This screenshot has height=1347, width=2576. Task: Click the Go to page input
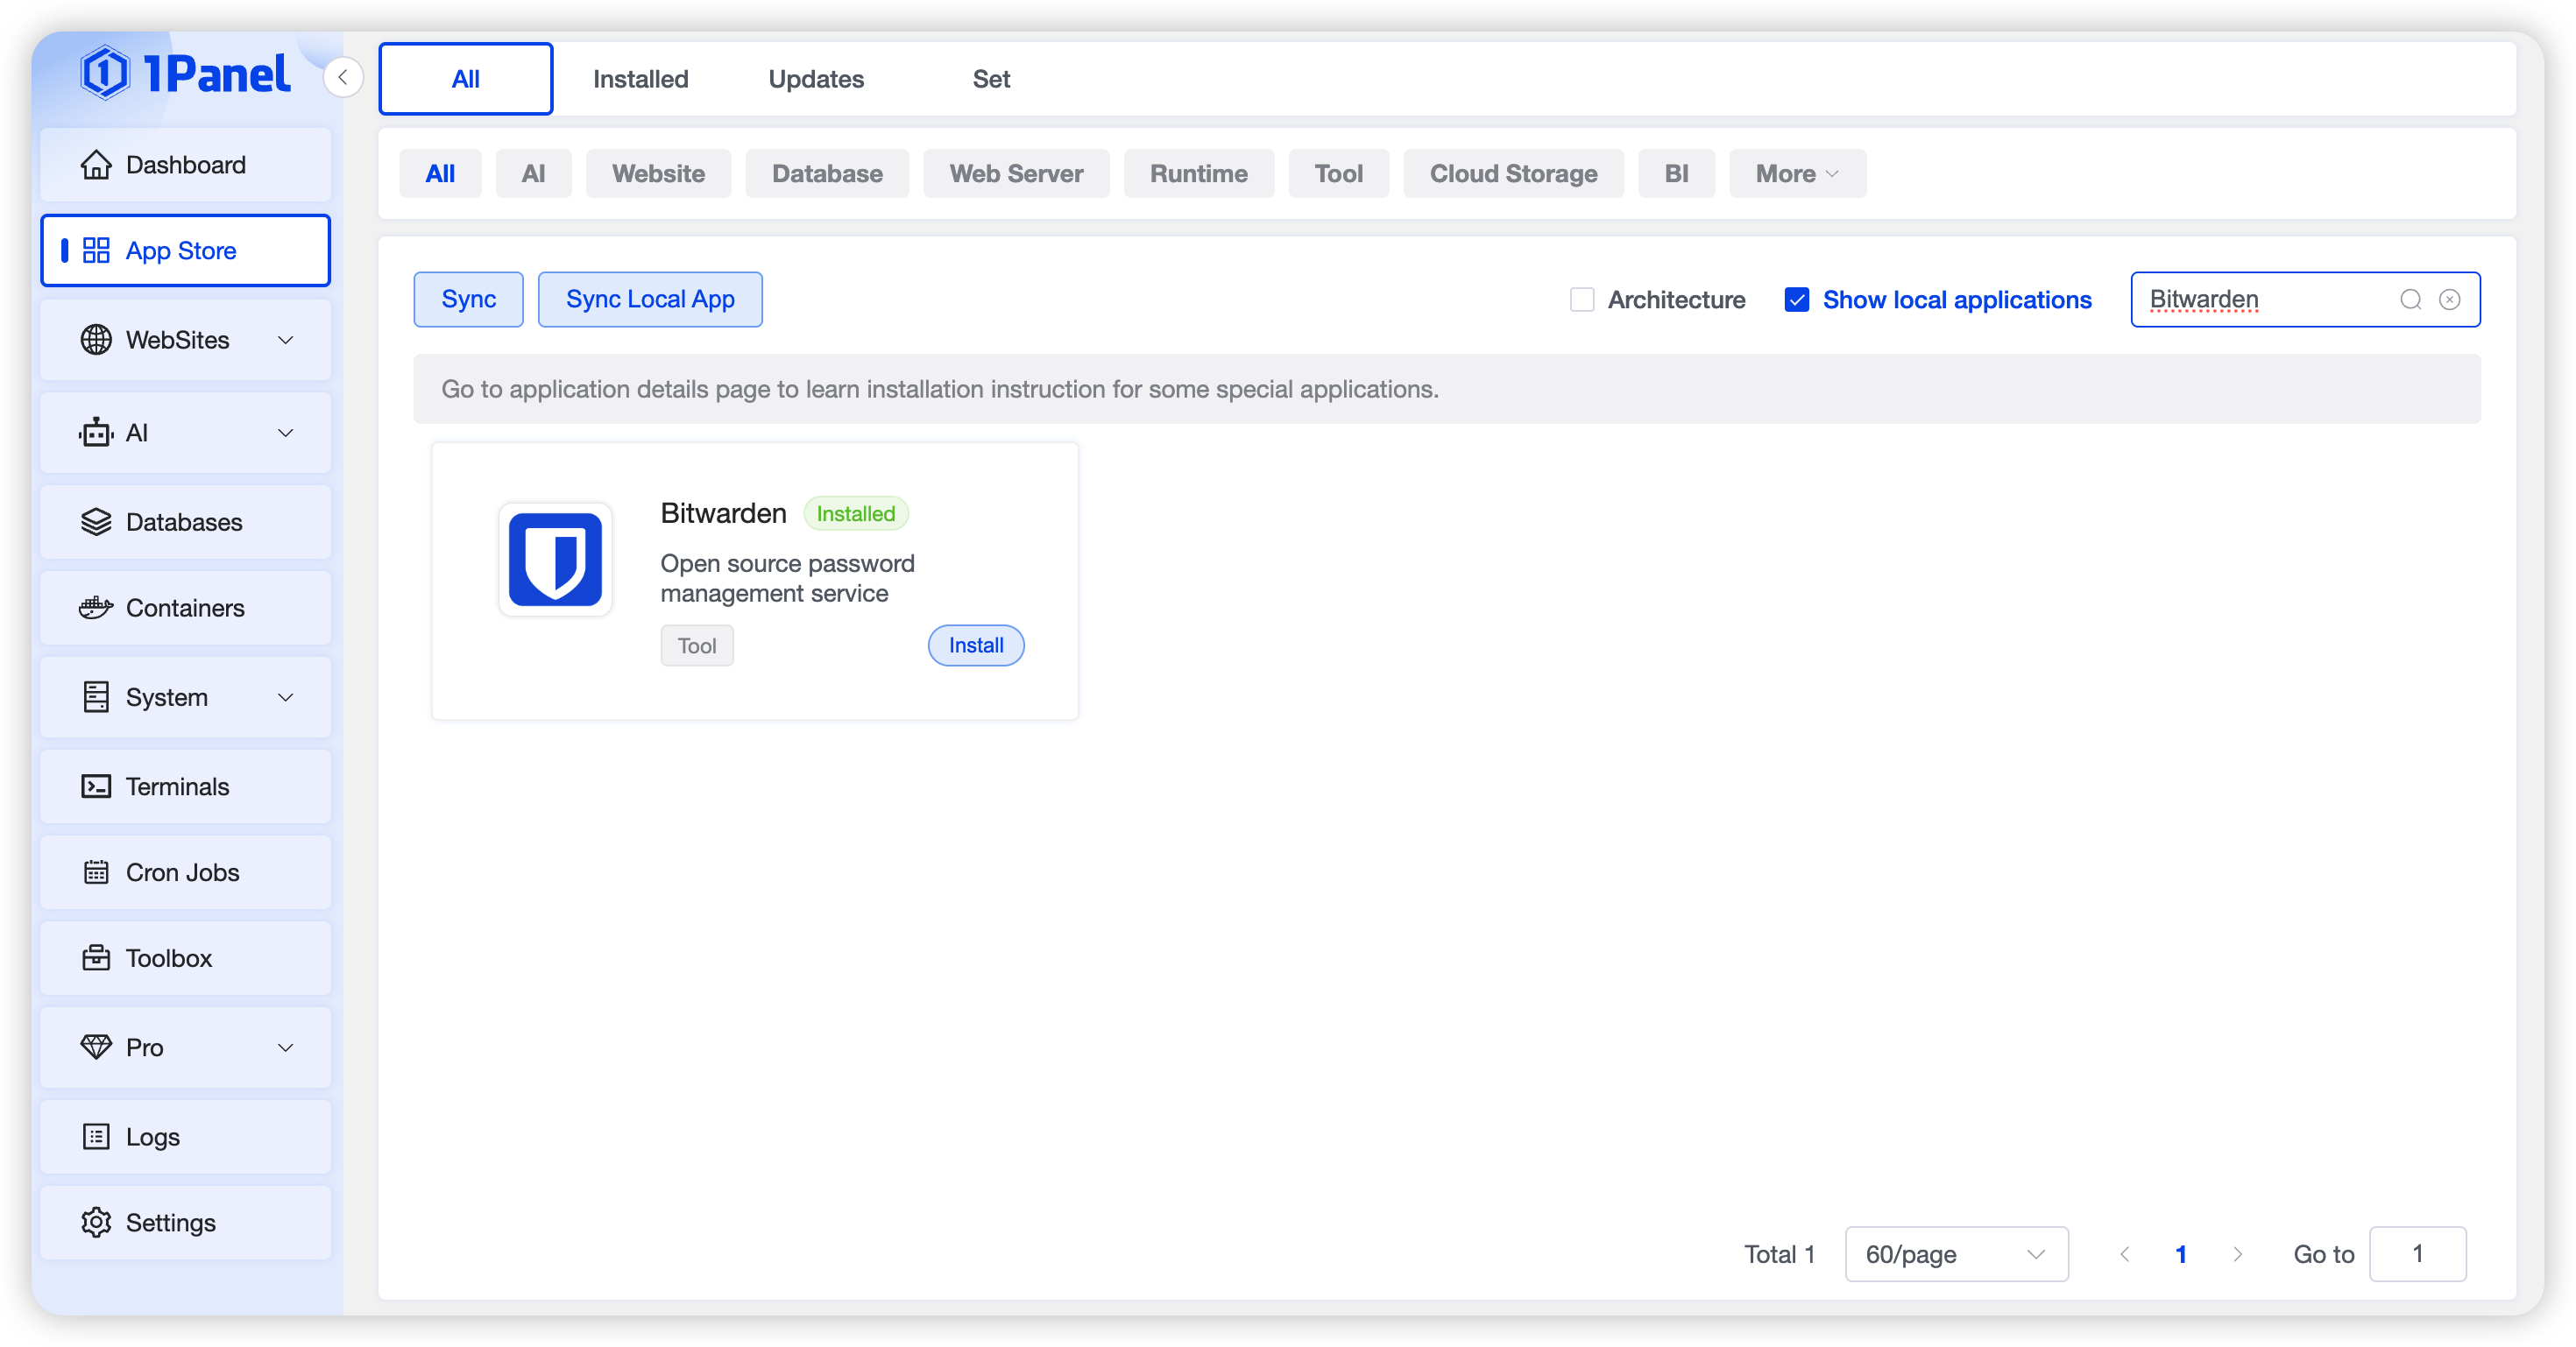click(x=2417, y=1254)
